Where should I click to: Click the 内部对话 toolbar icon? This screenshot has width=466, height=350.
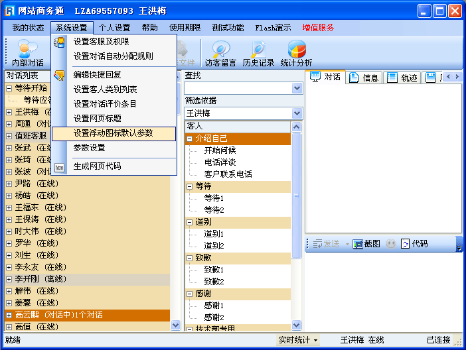(x=27, y=50)
